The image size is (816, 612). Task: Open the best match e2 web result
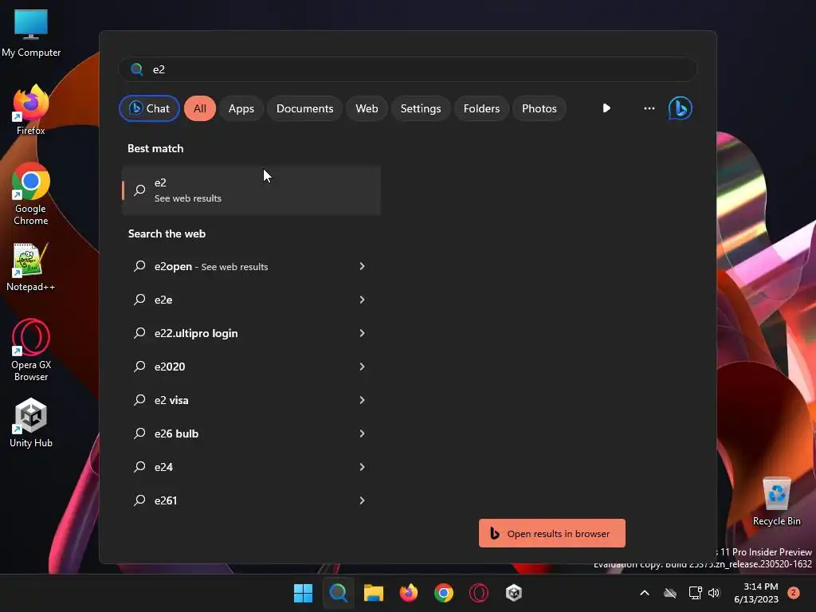click(x=251, y=190)
